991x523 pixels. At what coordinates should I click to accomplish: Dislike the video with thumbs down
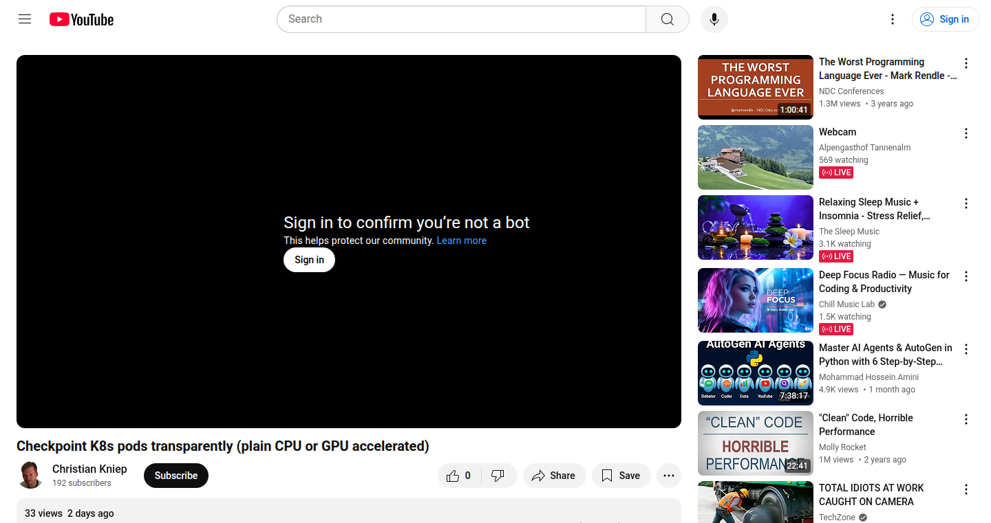[x=498, y=476]
